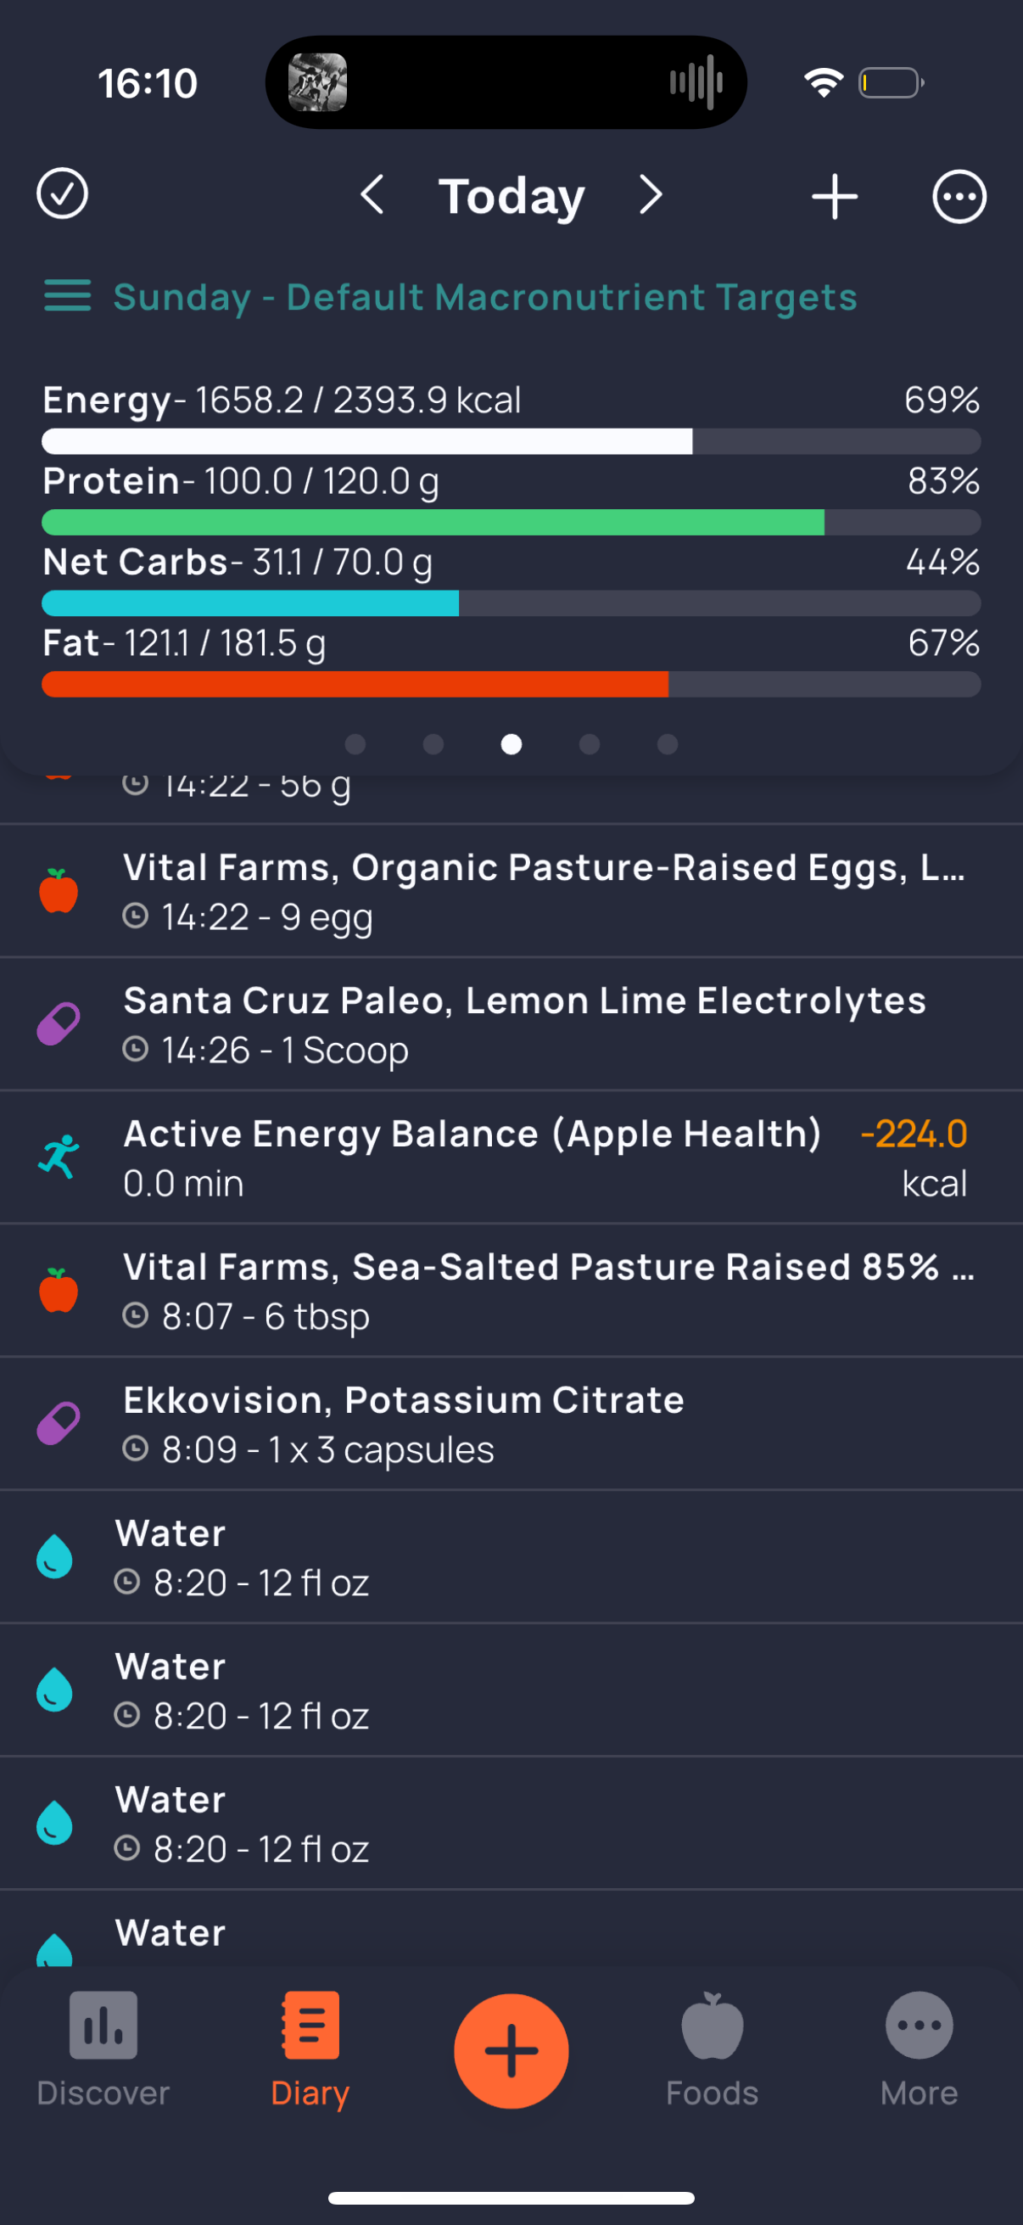Open the circled three-dots options menu

click(959, 196)
